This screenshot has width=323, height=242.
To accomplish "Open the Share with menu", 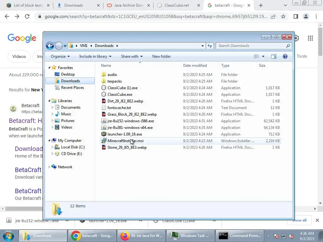I will click(132, 56).
